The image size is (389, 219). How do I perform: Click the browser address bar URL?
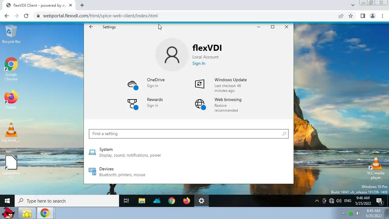(x=100, y=16)
